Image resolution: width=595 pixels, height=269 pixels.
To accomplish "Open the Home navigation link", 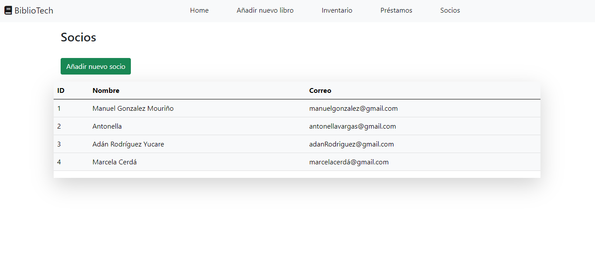I will click(199, 10).
